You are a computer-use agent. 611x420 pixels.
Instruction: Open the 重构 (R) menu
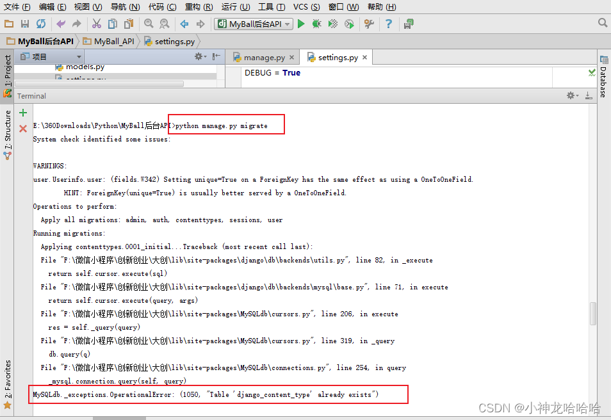tap(199, 6)
